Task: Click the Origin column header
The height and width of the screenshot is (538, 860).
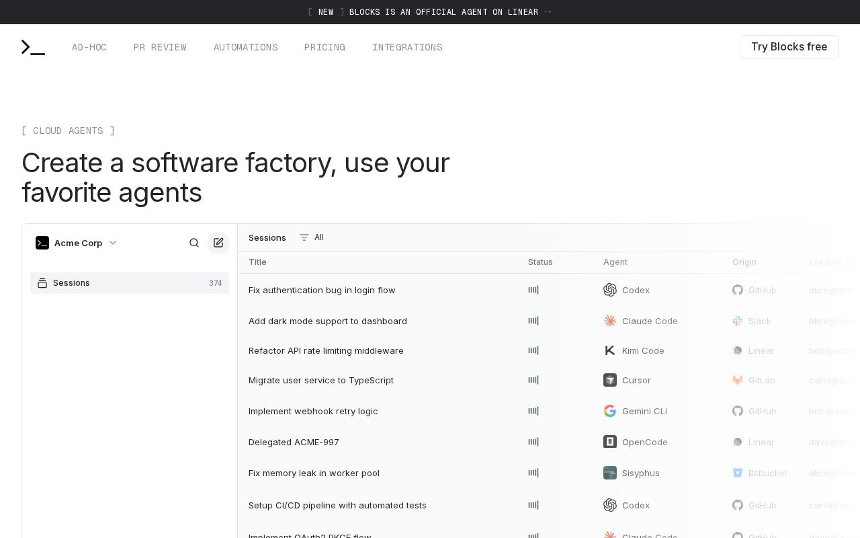Action: (x=744, y=262)
